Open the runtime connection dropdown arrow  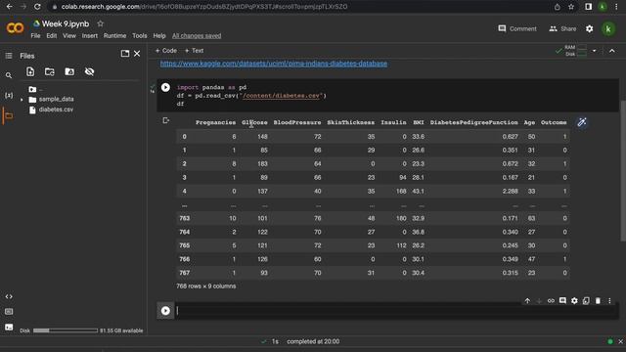594,51
